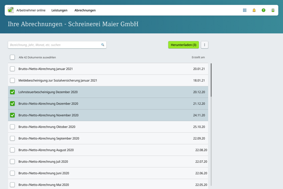Select Brutto-/Netto-Abrechnung Januar 2021 checkbox
This screenshot has height=189, width=283.
(x=12, y=69)
